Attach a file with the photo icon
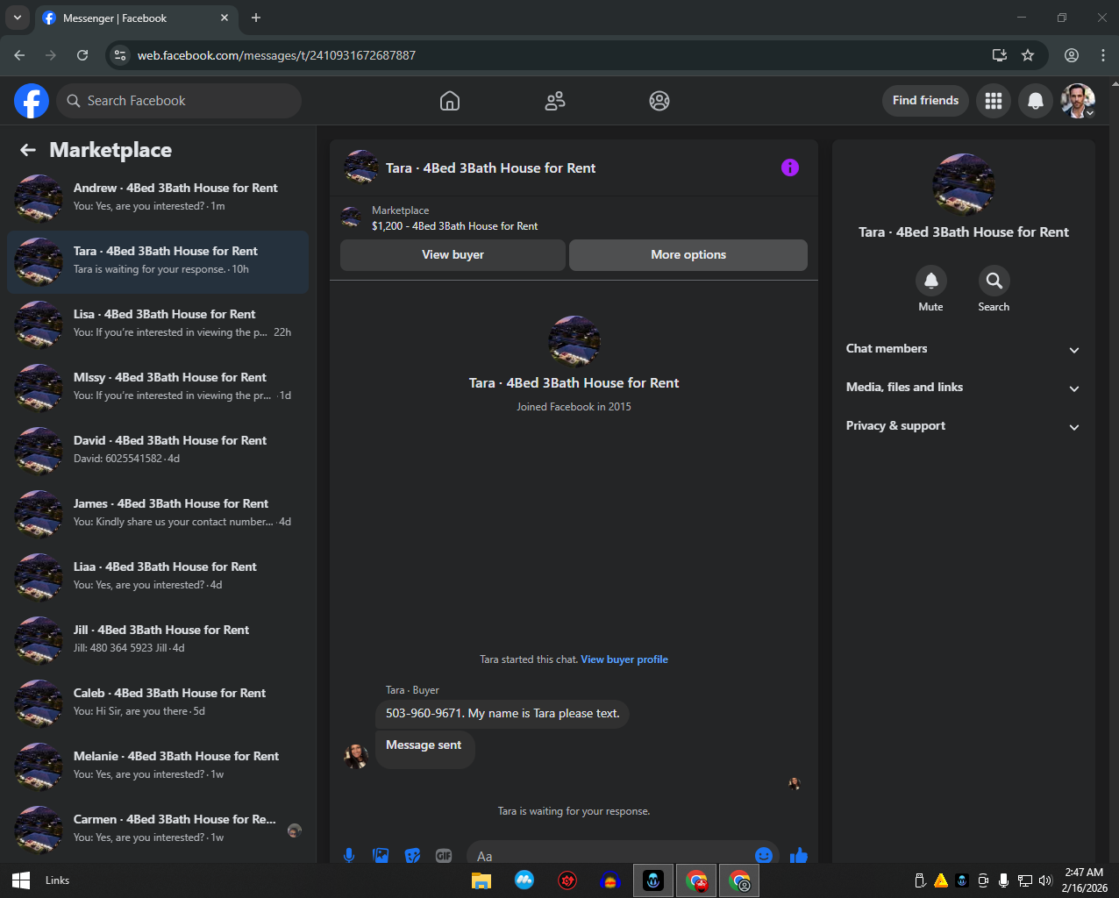 (x=381, y=855)
